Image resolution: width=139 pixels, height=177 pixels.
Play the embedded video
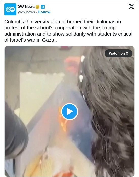[69, 111]
